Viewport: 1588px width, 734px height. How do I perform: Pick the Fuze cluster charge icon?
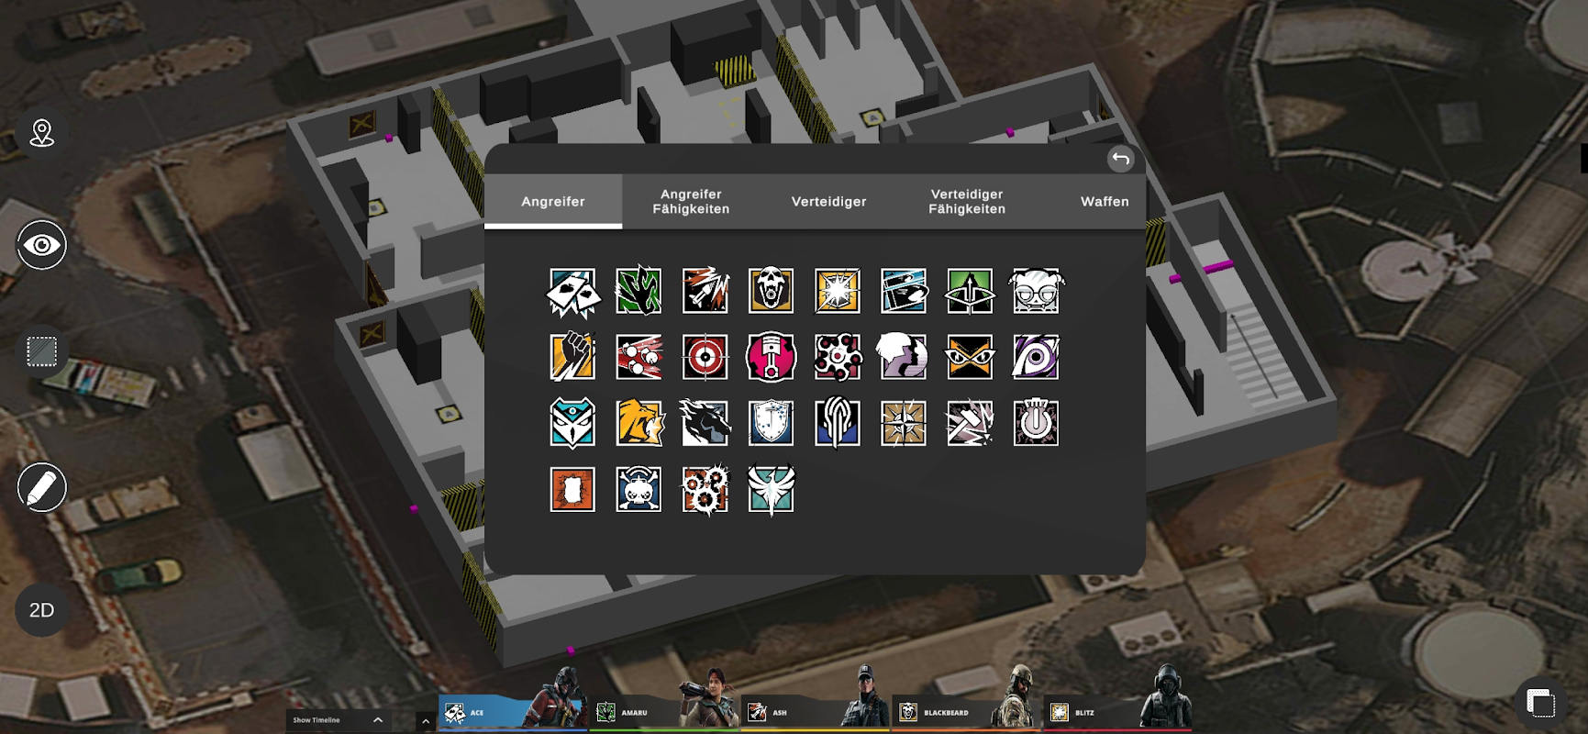tap(639, 357)
